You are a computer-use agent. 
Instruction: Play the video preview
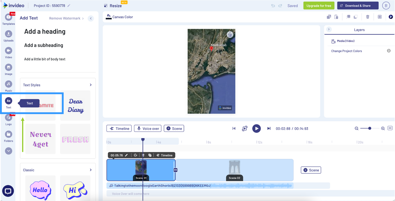coord(256,128)
